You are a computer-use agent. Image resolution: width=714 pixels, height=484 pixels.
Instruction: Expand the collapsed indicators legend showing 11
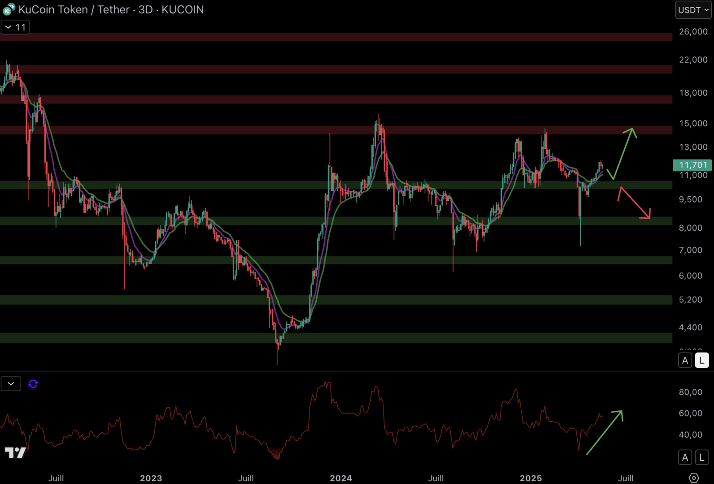pos(15,27)
